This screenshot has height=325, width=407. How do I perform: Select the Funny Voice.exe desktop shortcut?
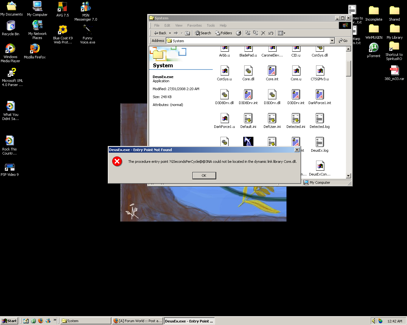click(x=87, y=34)
